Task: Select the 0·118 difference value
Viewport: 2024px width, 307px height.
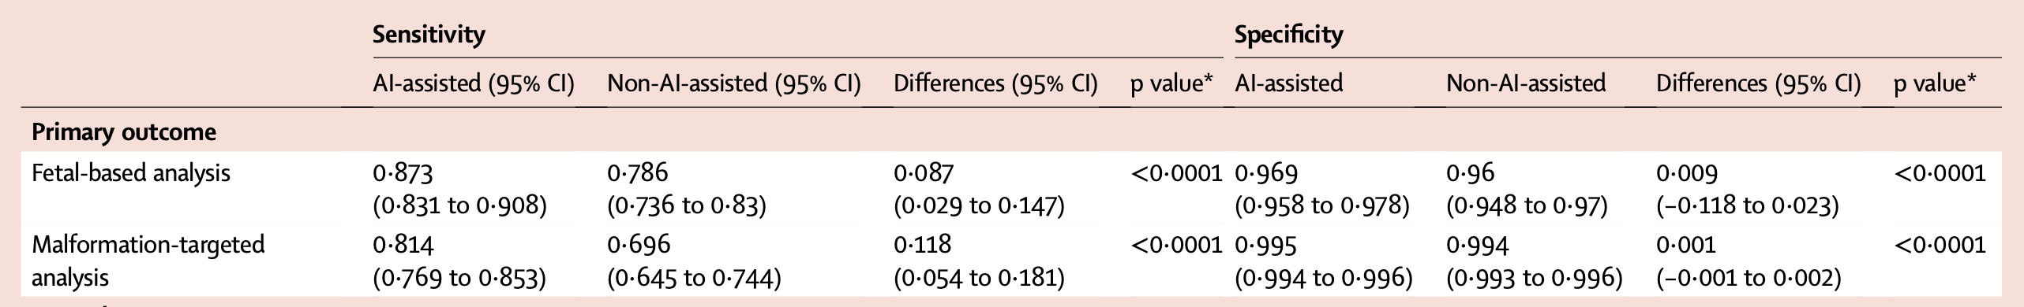Action: point(922,245)
